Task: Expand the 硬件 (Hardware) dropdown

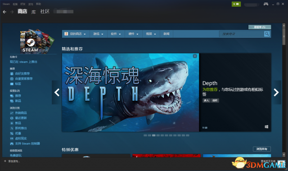Action: pyautogui.click(x=133, y=34)
